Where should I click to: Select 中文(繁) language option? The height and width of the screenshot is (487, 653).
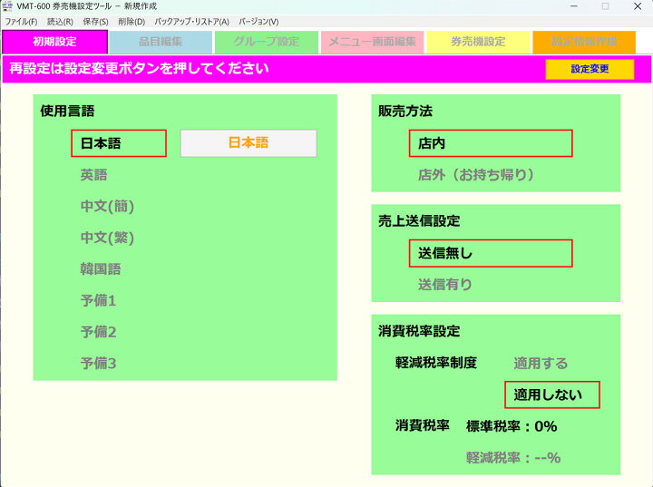(107, 238)
